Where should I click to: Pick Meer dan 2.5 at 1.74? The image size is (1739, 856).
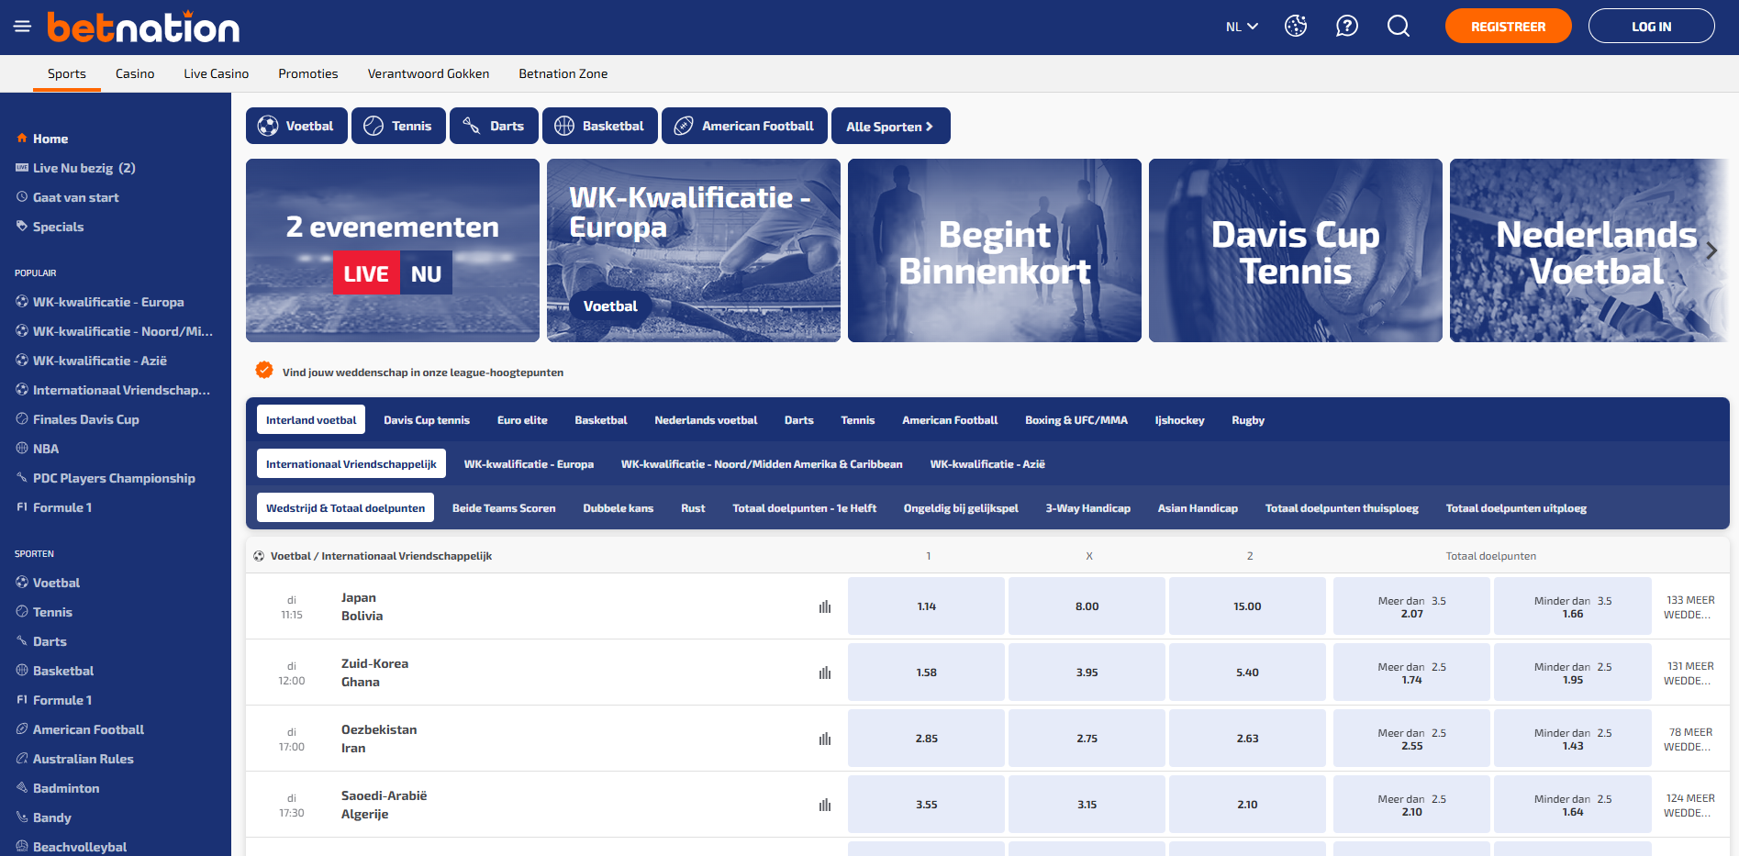tap(1412, 673)
